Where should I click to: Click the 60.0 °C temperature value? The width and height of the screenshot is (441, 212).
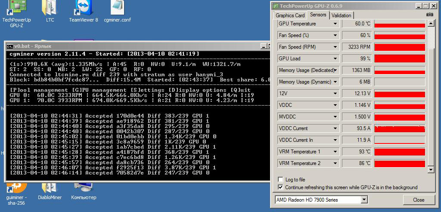point(357,24)
